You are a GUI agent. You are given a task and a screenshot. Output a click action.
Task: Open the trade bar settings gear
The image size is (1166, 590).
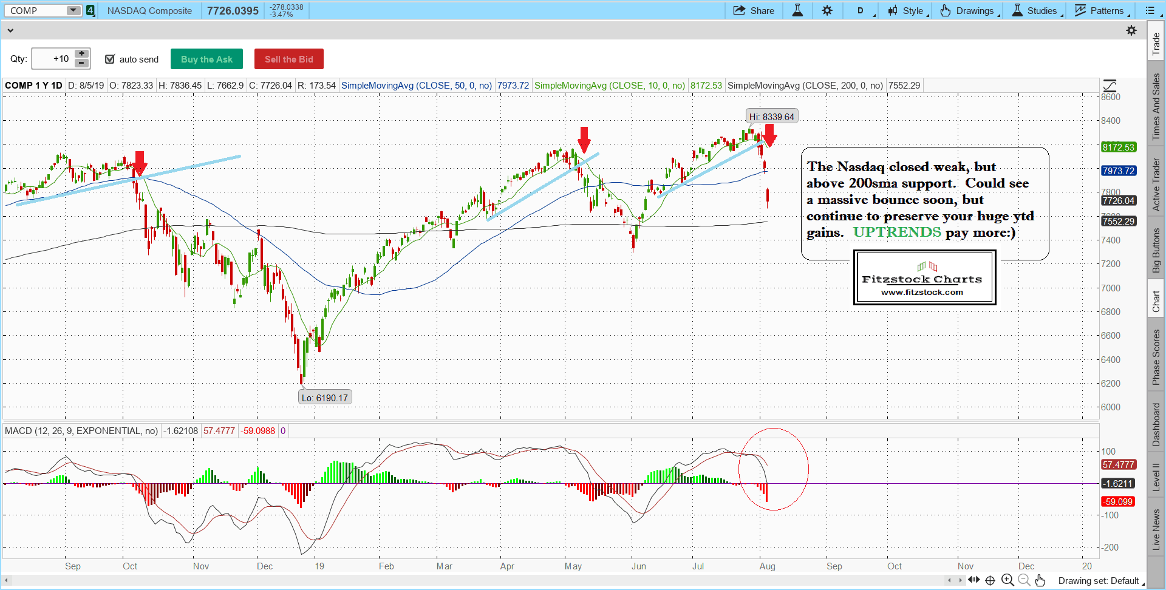tap(1131, 30)
